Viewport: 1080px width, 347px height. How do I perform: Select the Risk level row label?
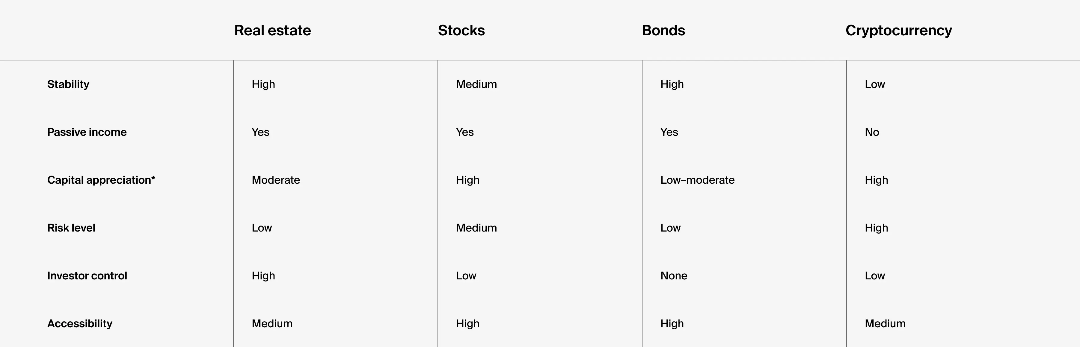[71, 228]
